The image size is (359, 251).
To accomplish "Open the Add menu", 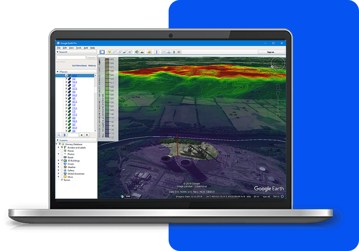I will coord(86,48).
